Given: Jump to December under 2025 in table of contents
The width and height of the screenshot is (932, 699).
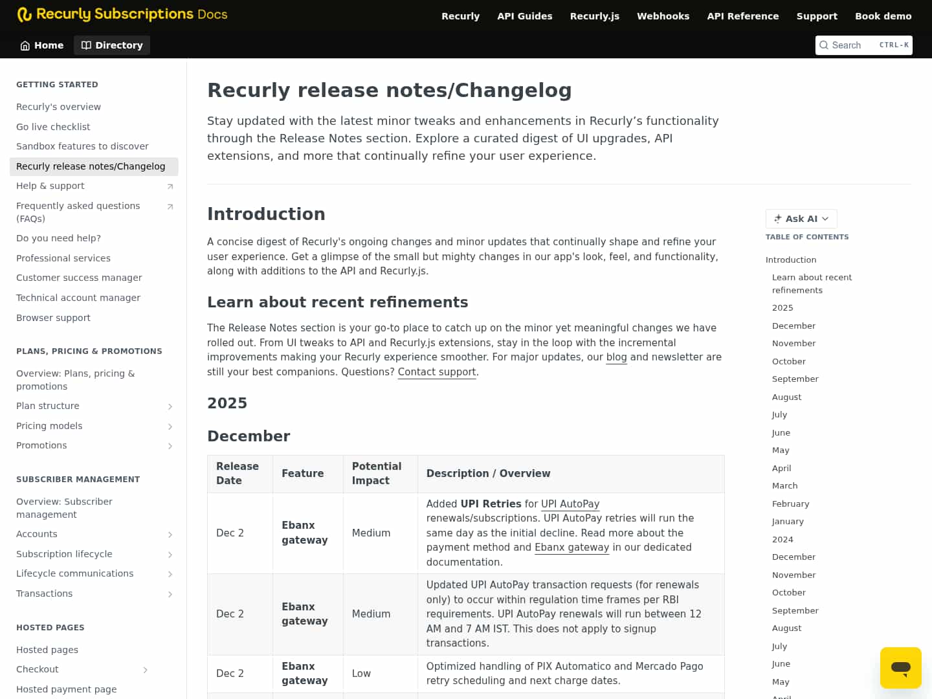Looking at the screenshot, I should click(793, 326).
